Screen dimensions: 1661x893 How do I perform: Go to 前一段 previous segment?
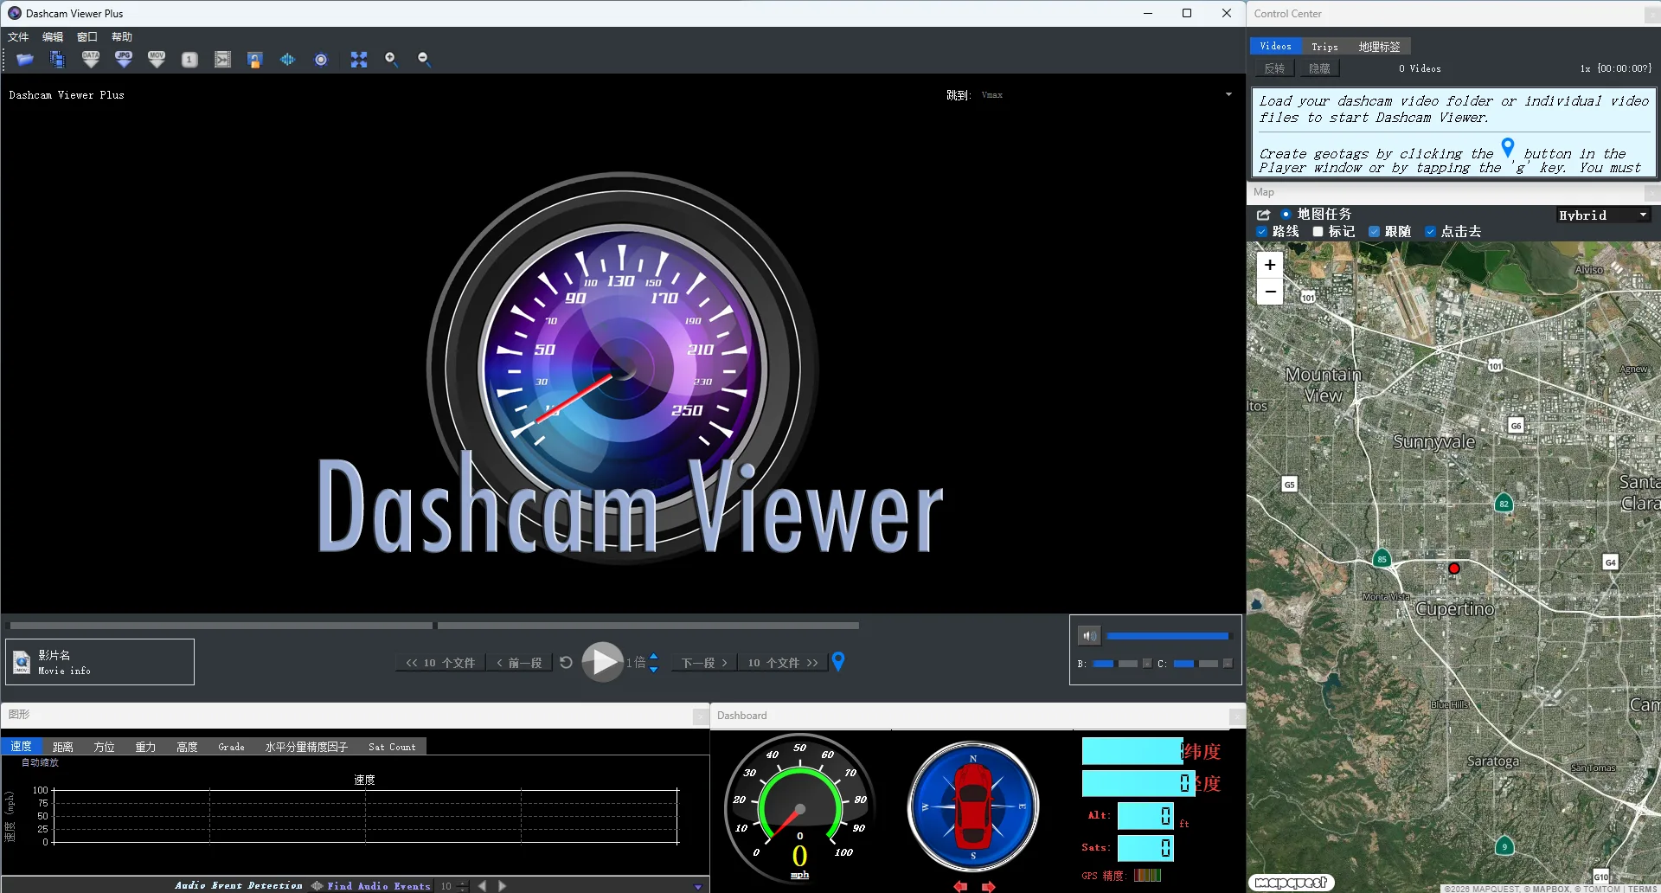pos(519,663)
